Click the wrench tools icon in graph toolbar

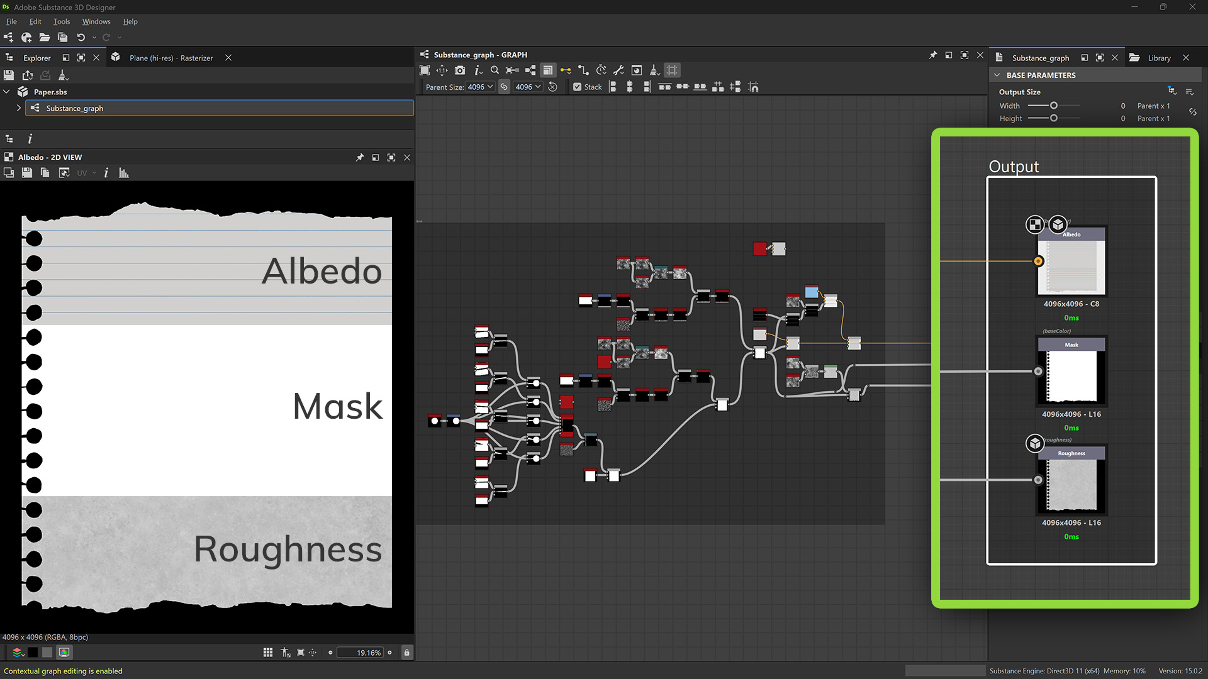tap(618, 70)
